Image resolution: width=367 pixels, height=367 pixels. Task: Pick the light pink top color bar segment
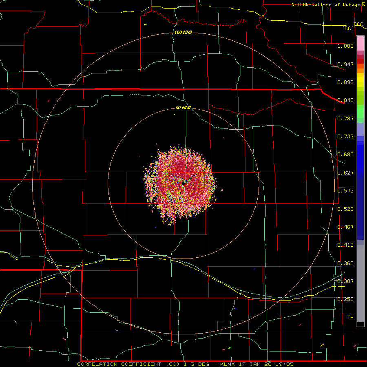pyautogui.click(x=360, y=44)
